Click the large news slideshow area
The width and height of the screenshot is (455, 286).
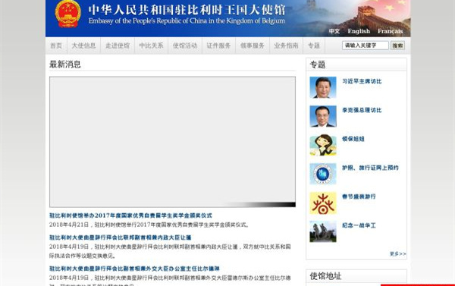172,142
